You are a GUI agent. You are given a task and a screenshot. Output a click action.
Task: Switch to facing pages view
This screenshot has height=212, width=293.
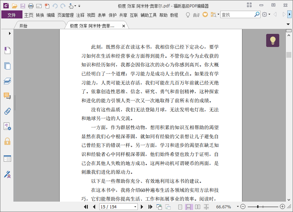(197, 207)
